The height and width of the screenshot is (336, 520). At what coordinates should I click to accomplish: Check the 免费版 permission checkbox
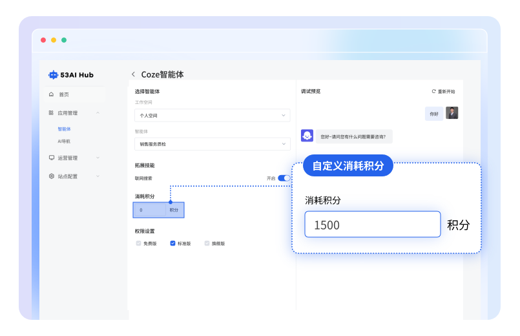pyautogui.click(x=139, y=244)
